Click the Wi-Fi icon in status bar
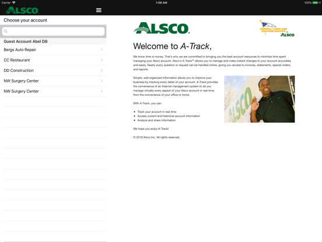Screen dimensions: 322x242 coord(14,2)
